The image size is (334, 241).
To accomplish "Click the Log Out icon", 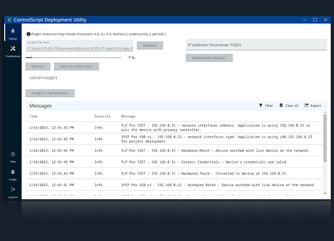I will pyautogui.click(x=13, y=189).
